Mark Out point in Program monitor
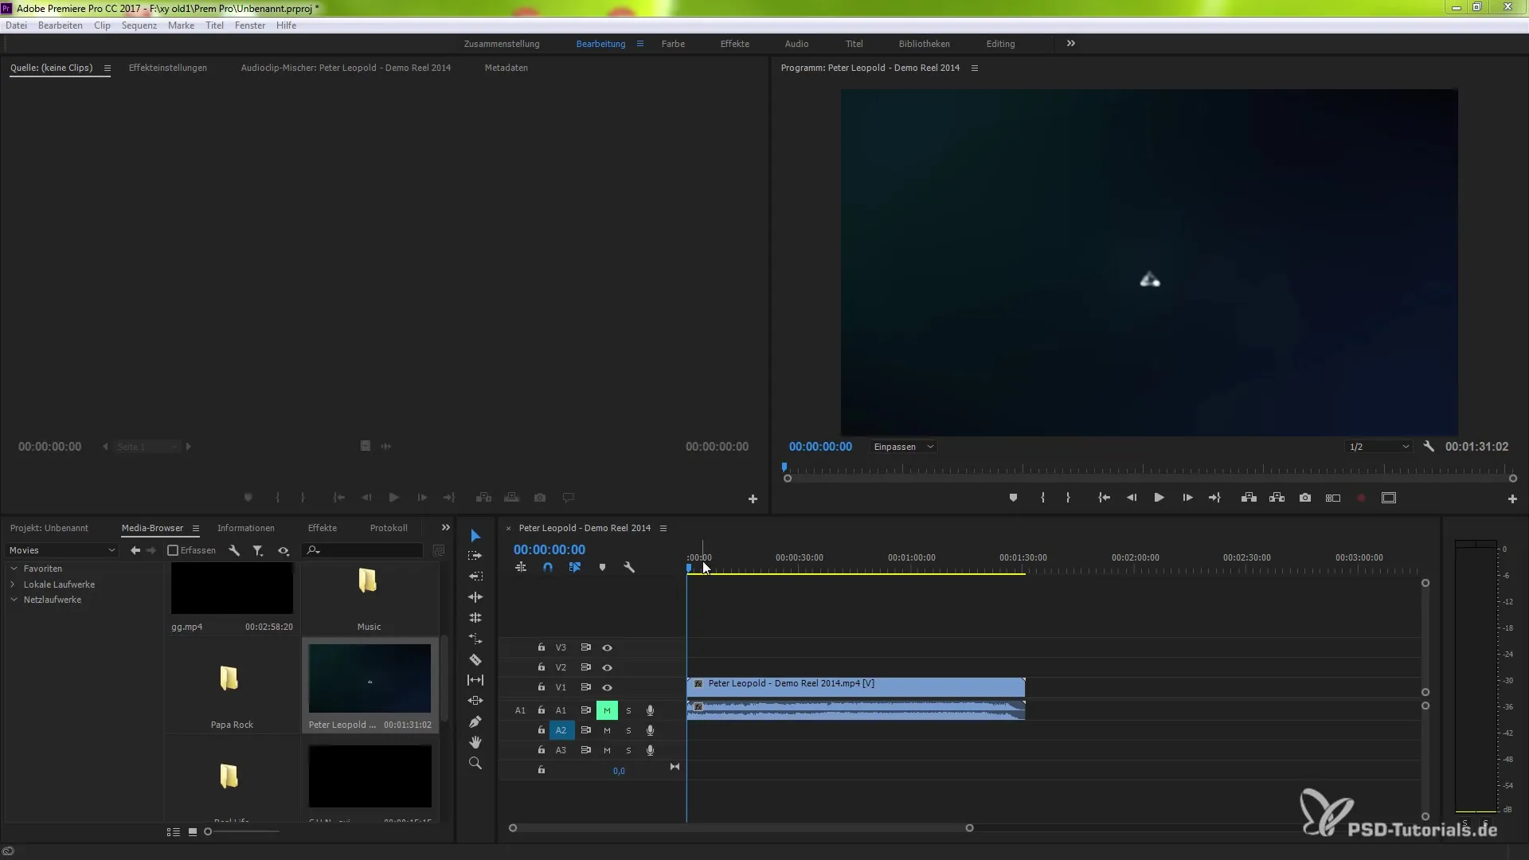The image size is (1529, 860). 1068,498
